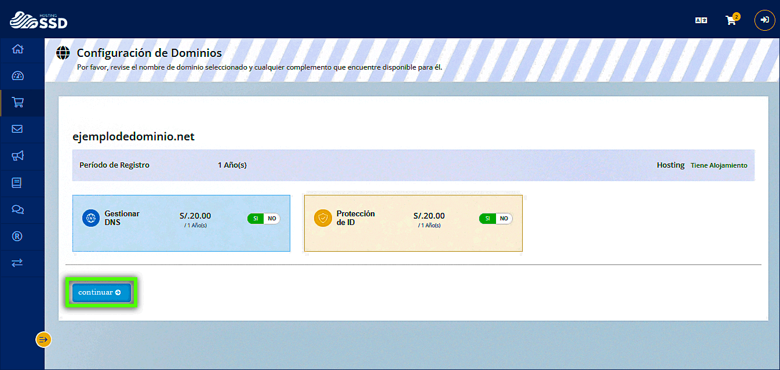Open the Dashboard speedometer icon in sidebar
The height and width of the screenshot is (370, 780).
17,75
